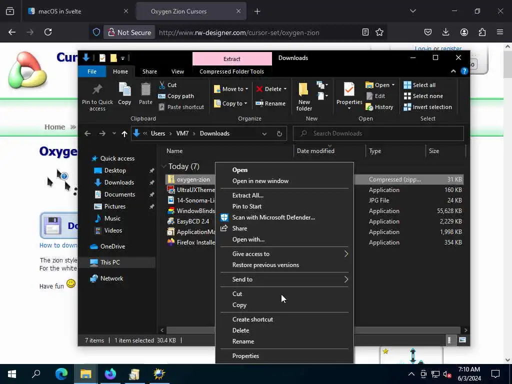
Task: Click Invert selection in ribbon
Action: [428, 107]
